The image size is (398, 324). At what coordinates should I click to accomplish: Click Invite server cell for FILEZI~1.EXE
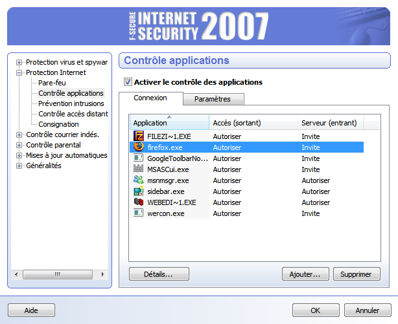pos(310,136)
